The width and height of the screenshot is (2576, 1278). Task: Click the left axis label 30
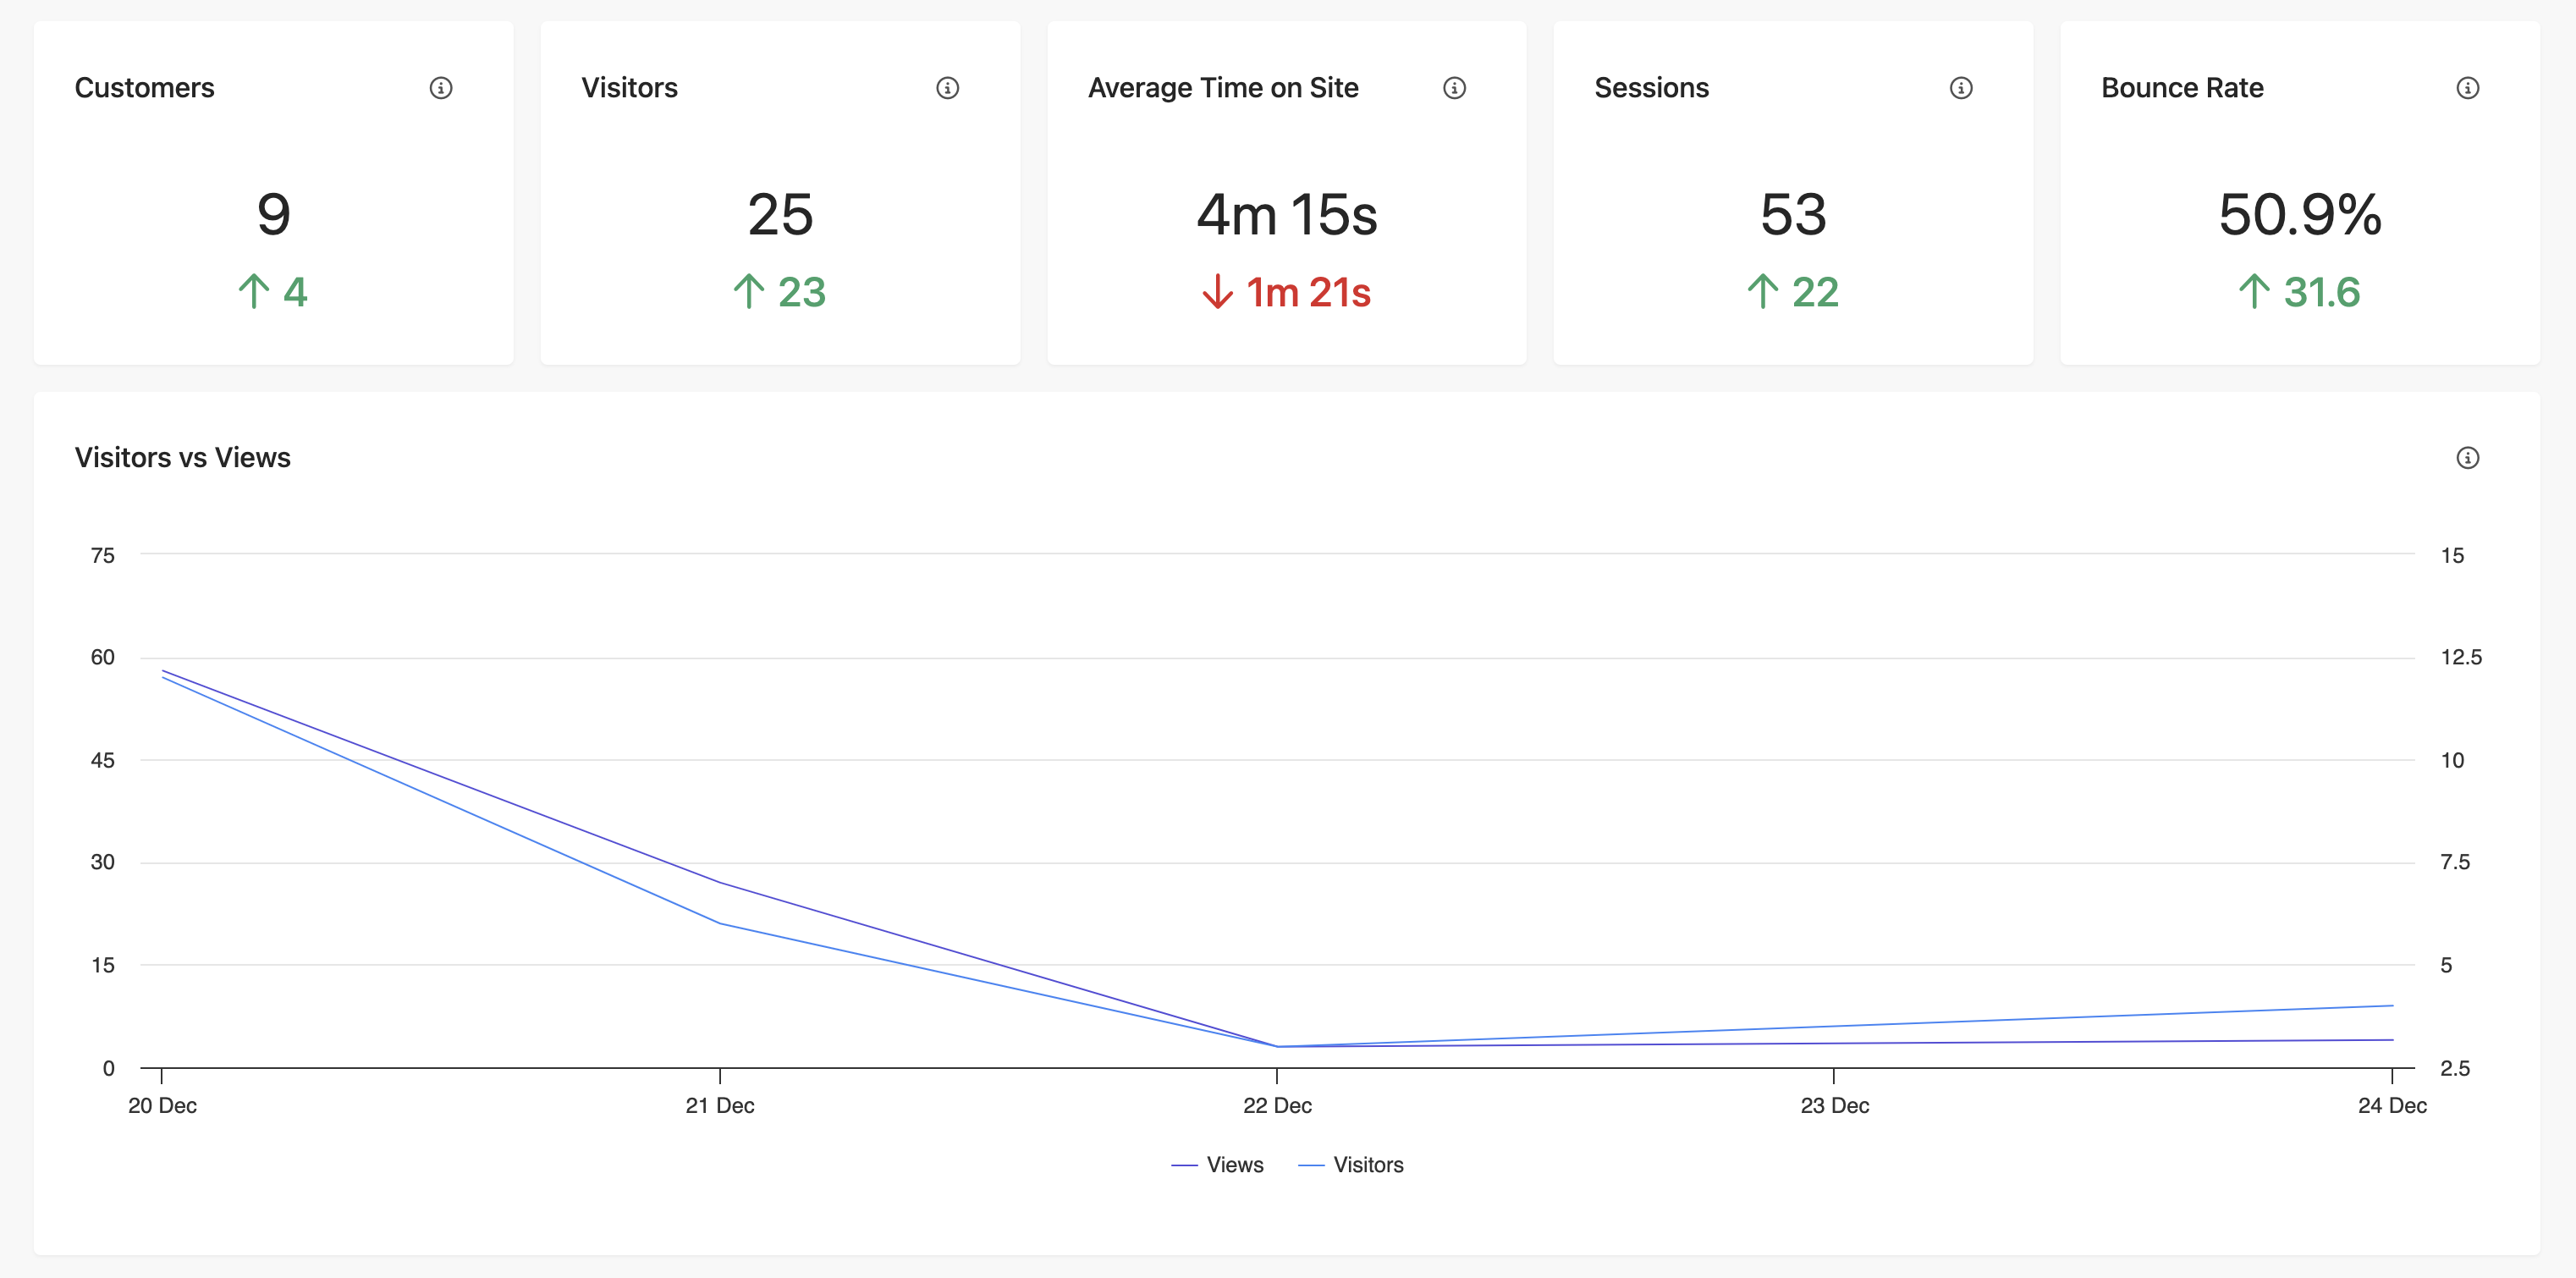pos(102,862)
